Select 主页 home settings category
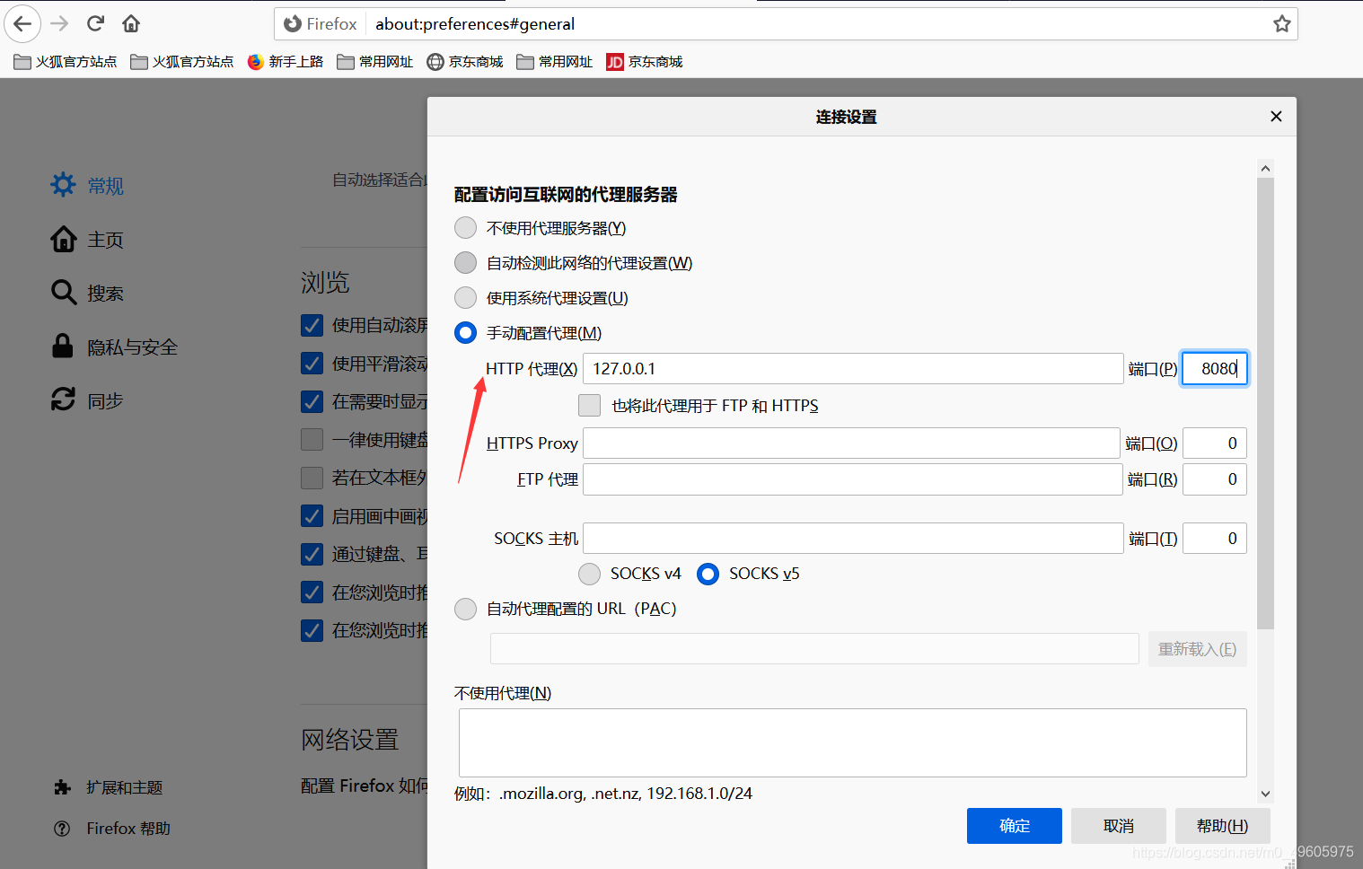1363x869 pixels. 87,240
